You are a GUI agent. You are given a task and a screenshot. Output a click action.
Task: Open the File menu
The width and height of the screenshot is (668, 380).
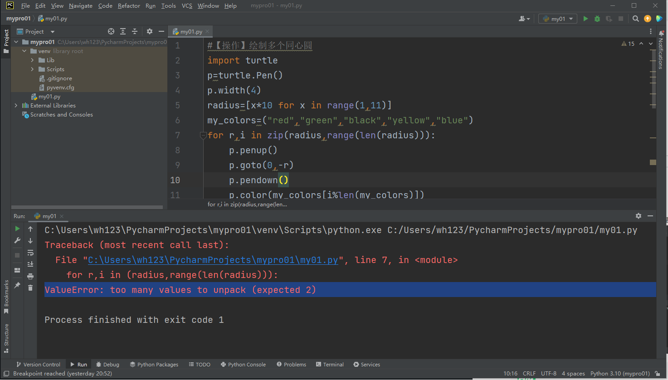pos(25,5)
